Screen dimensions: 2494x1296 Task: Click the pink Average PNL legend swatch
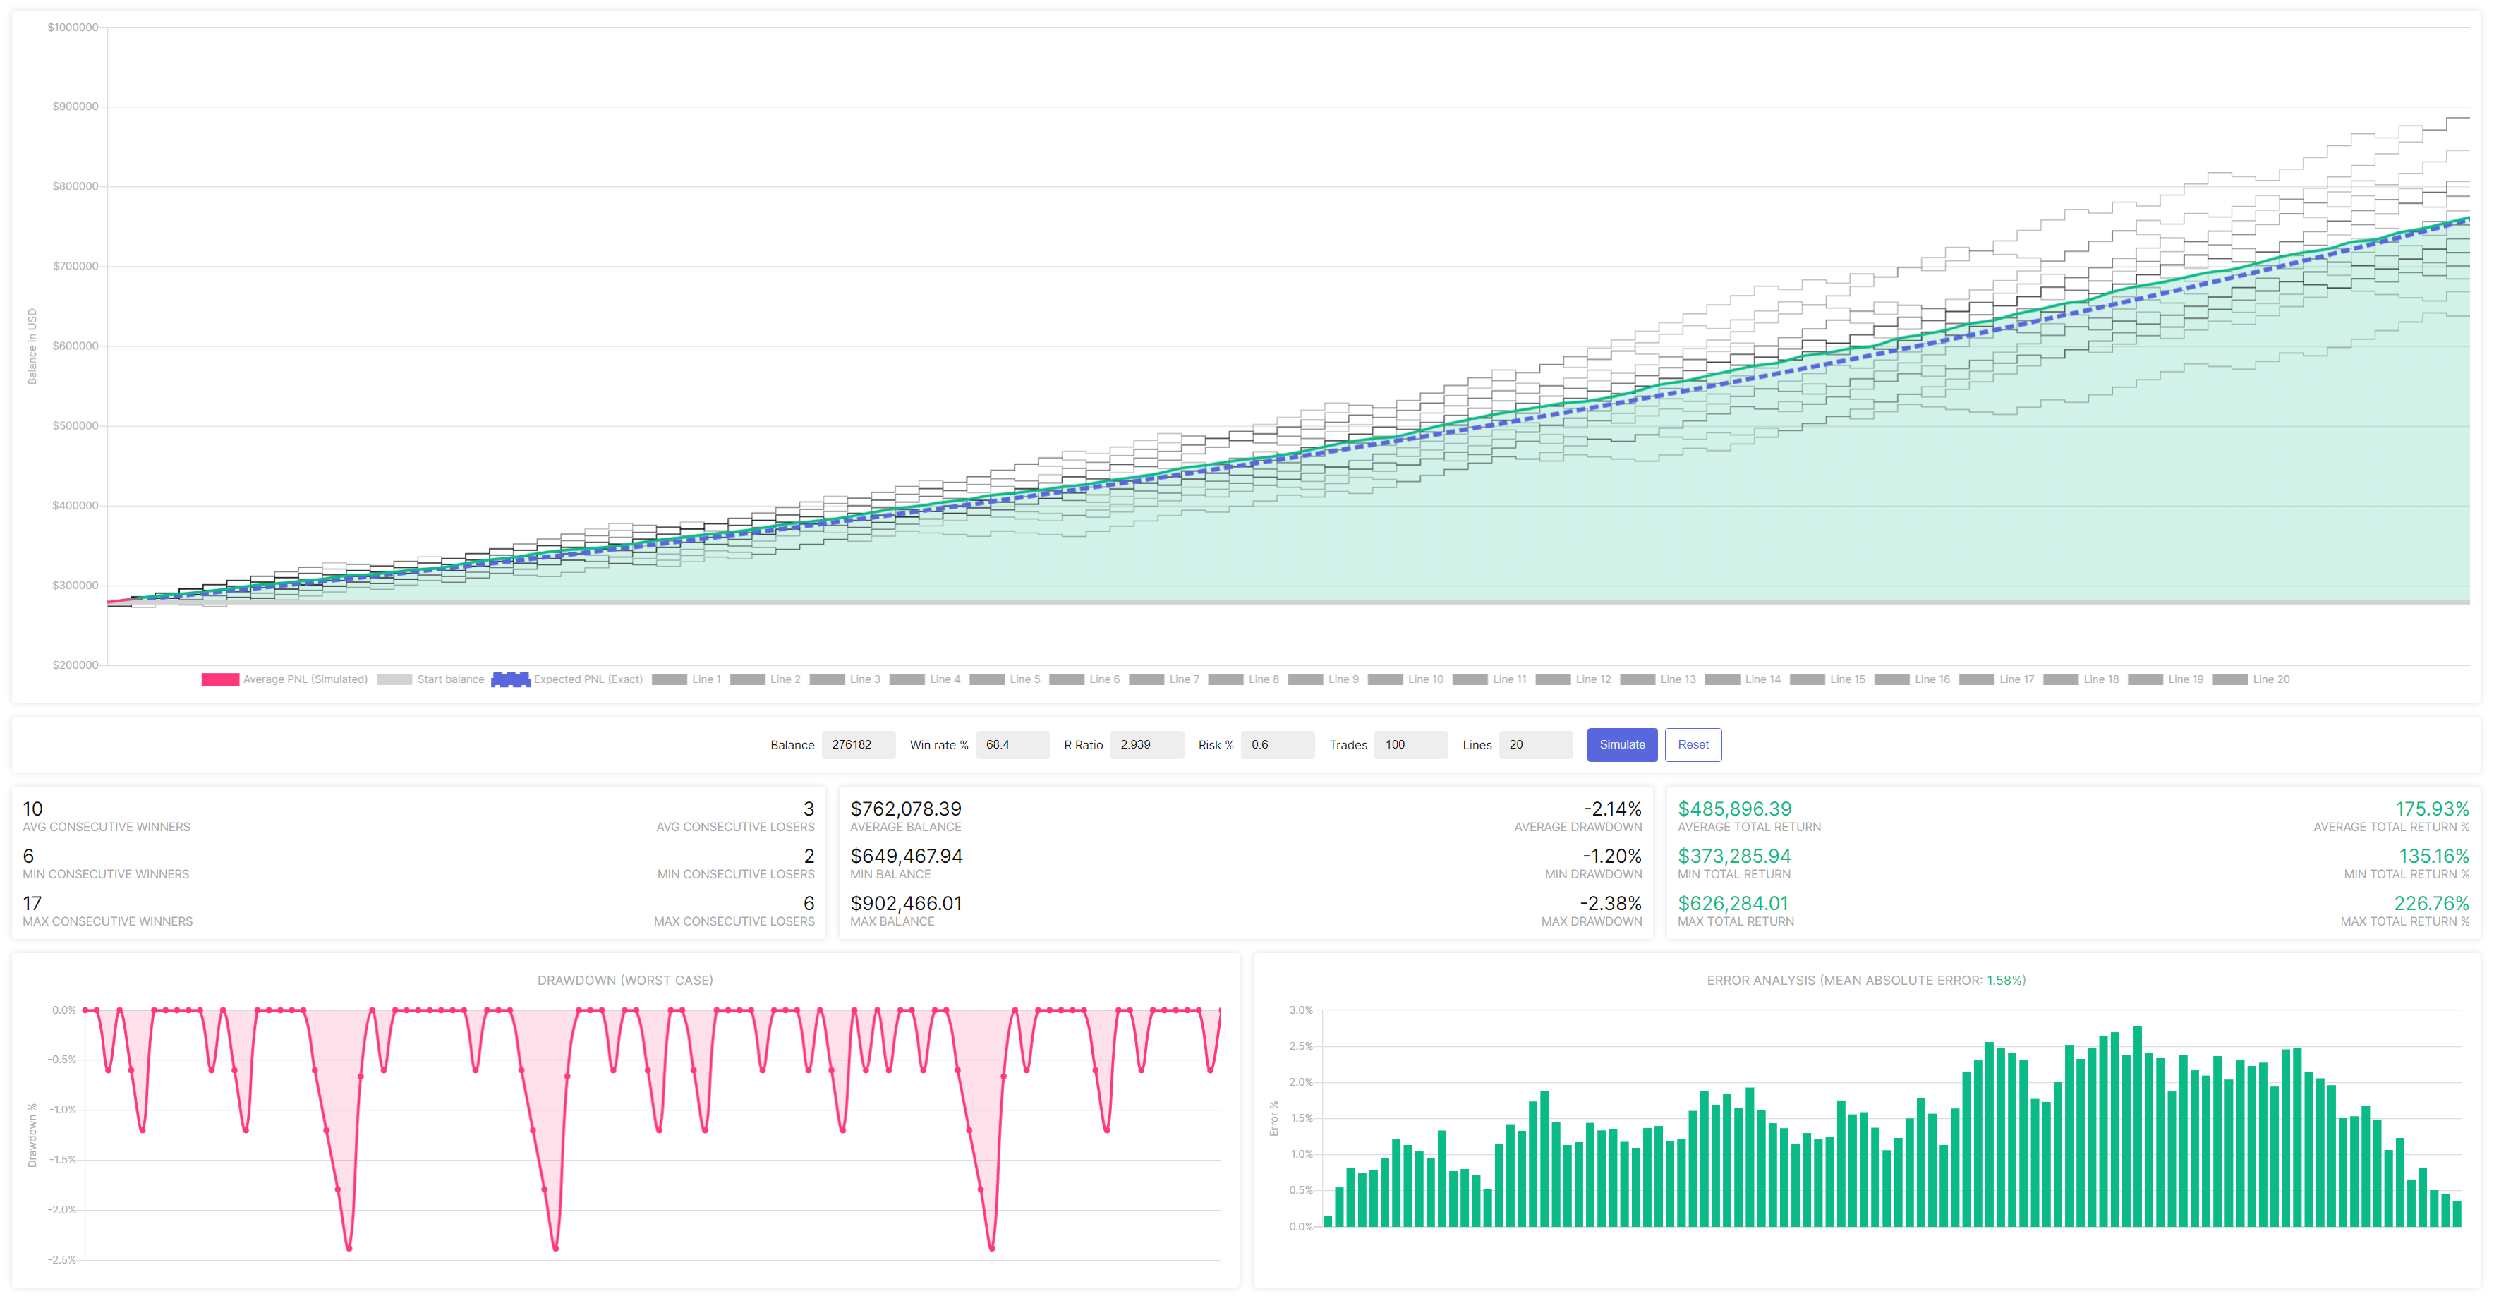pyautogui.click(x=220, y=679)
